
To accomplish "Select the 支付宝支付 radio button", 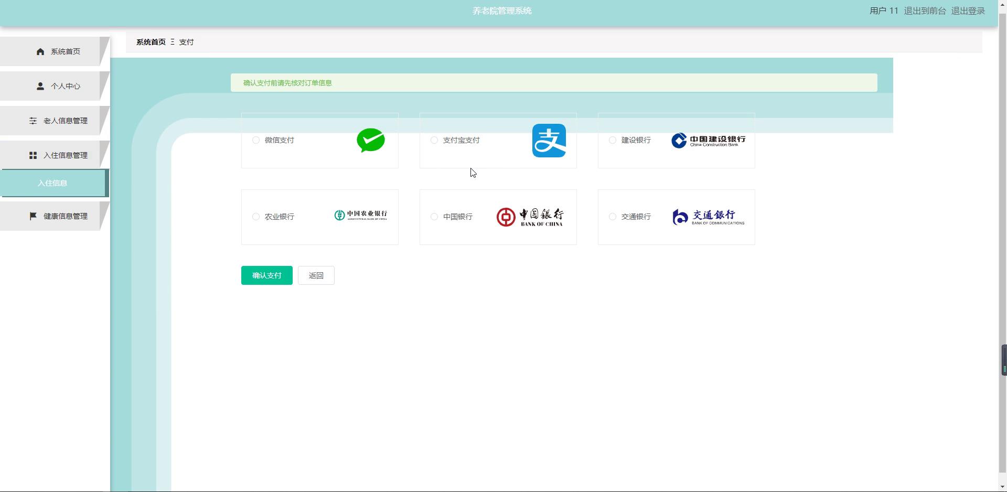I will coord(434,140).
